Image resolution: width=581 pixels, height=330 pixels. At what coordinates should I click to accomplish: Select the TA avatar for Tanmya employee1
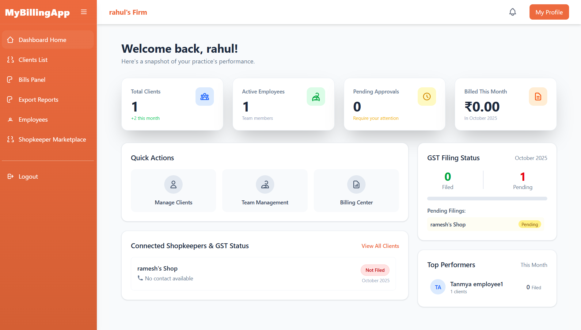tap(438, 287)
